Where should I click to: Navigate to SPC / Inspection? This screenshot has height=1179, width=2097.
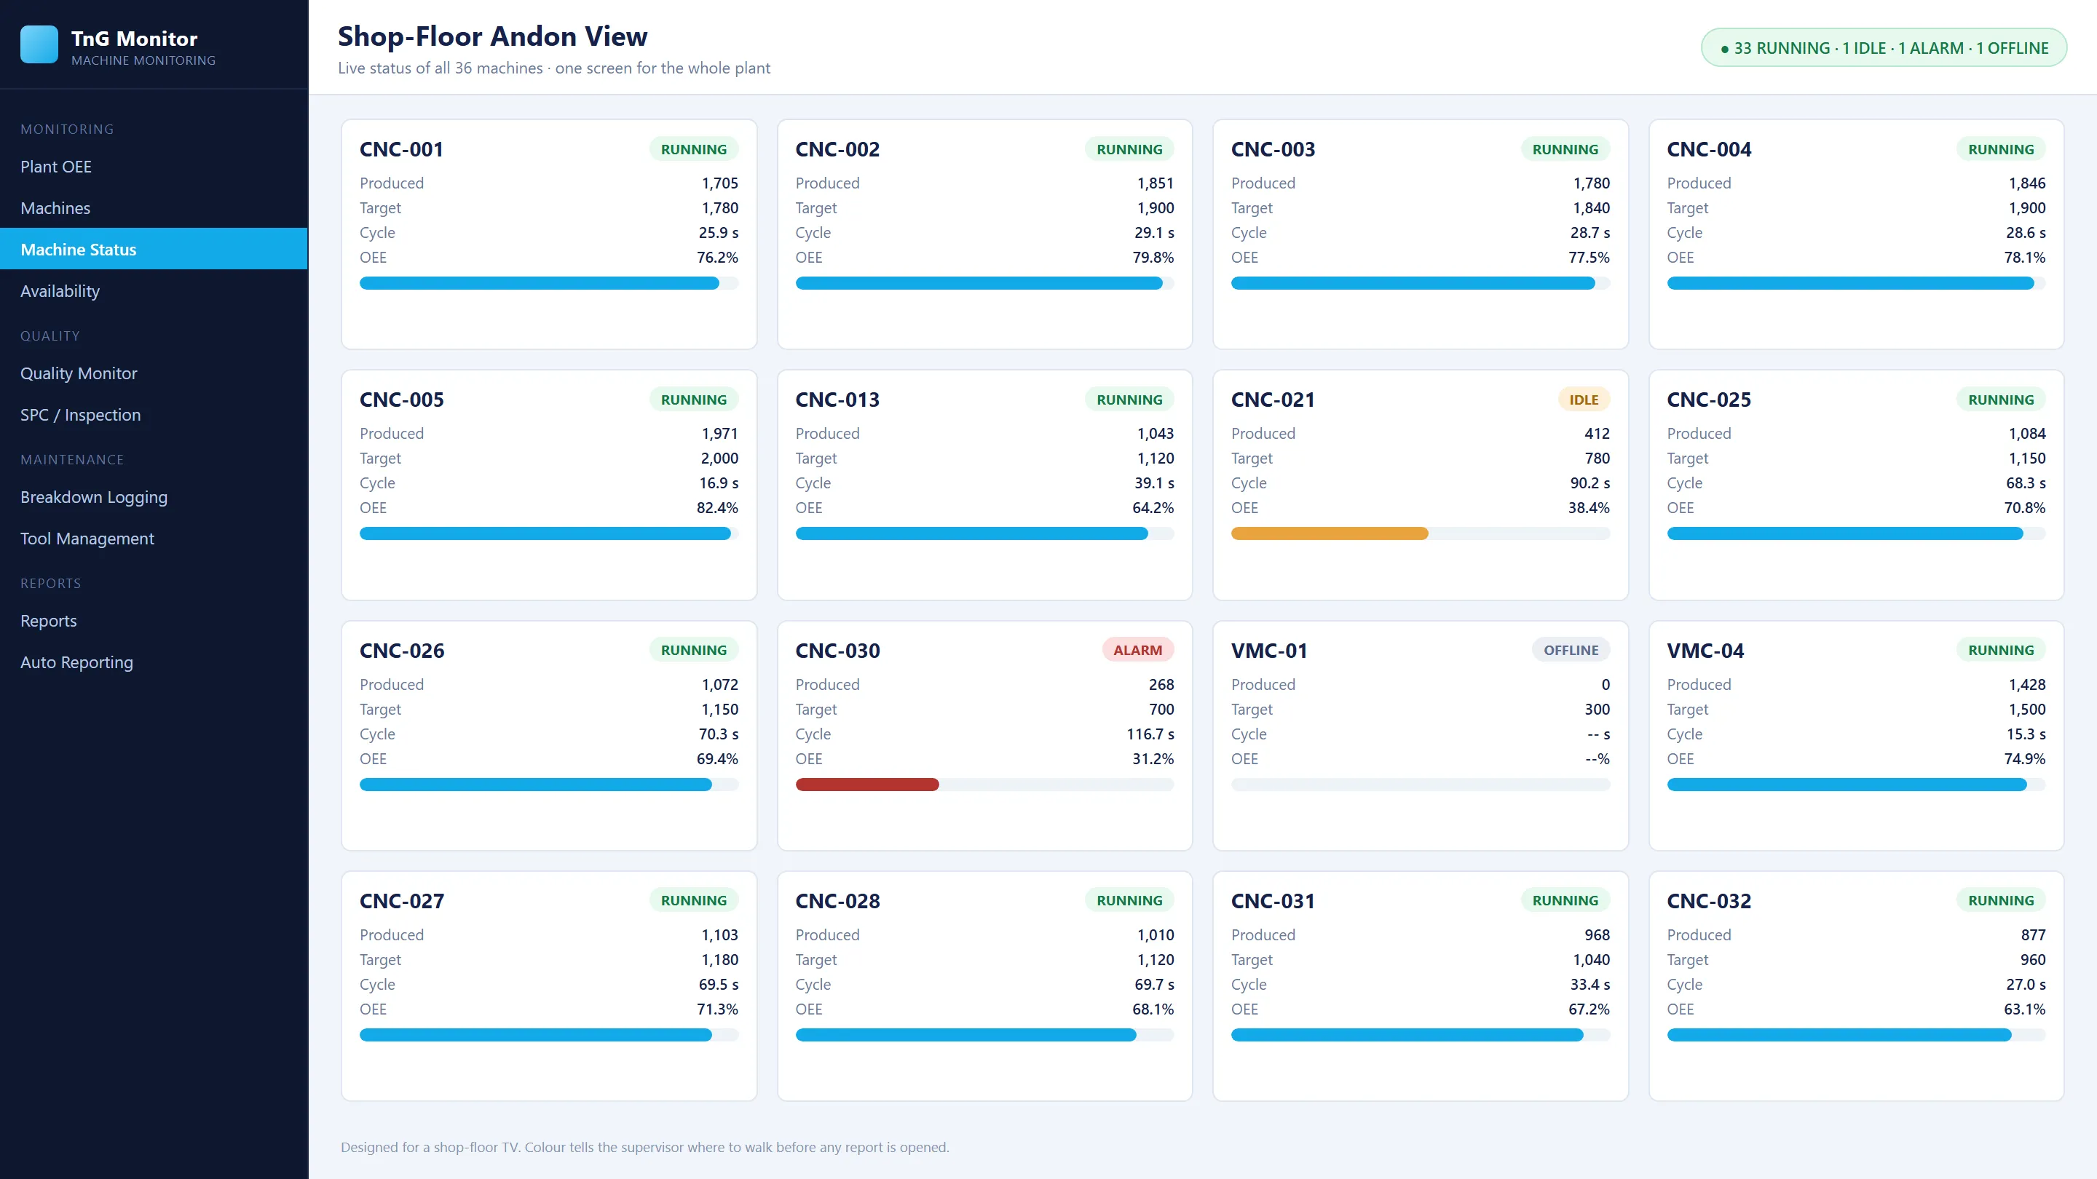coord(154,414)
